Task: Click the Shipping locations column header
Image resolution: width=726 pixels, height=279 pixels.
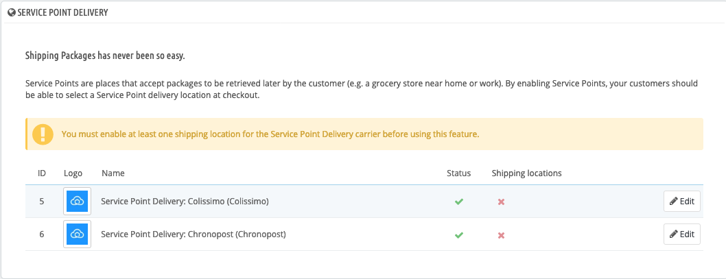Action: coord(526,173)
